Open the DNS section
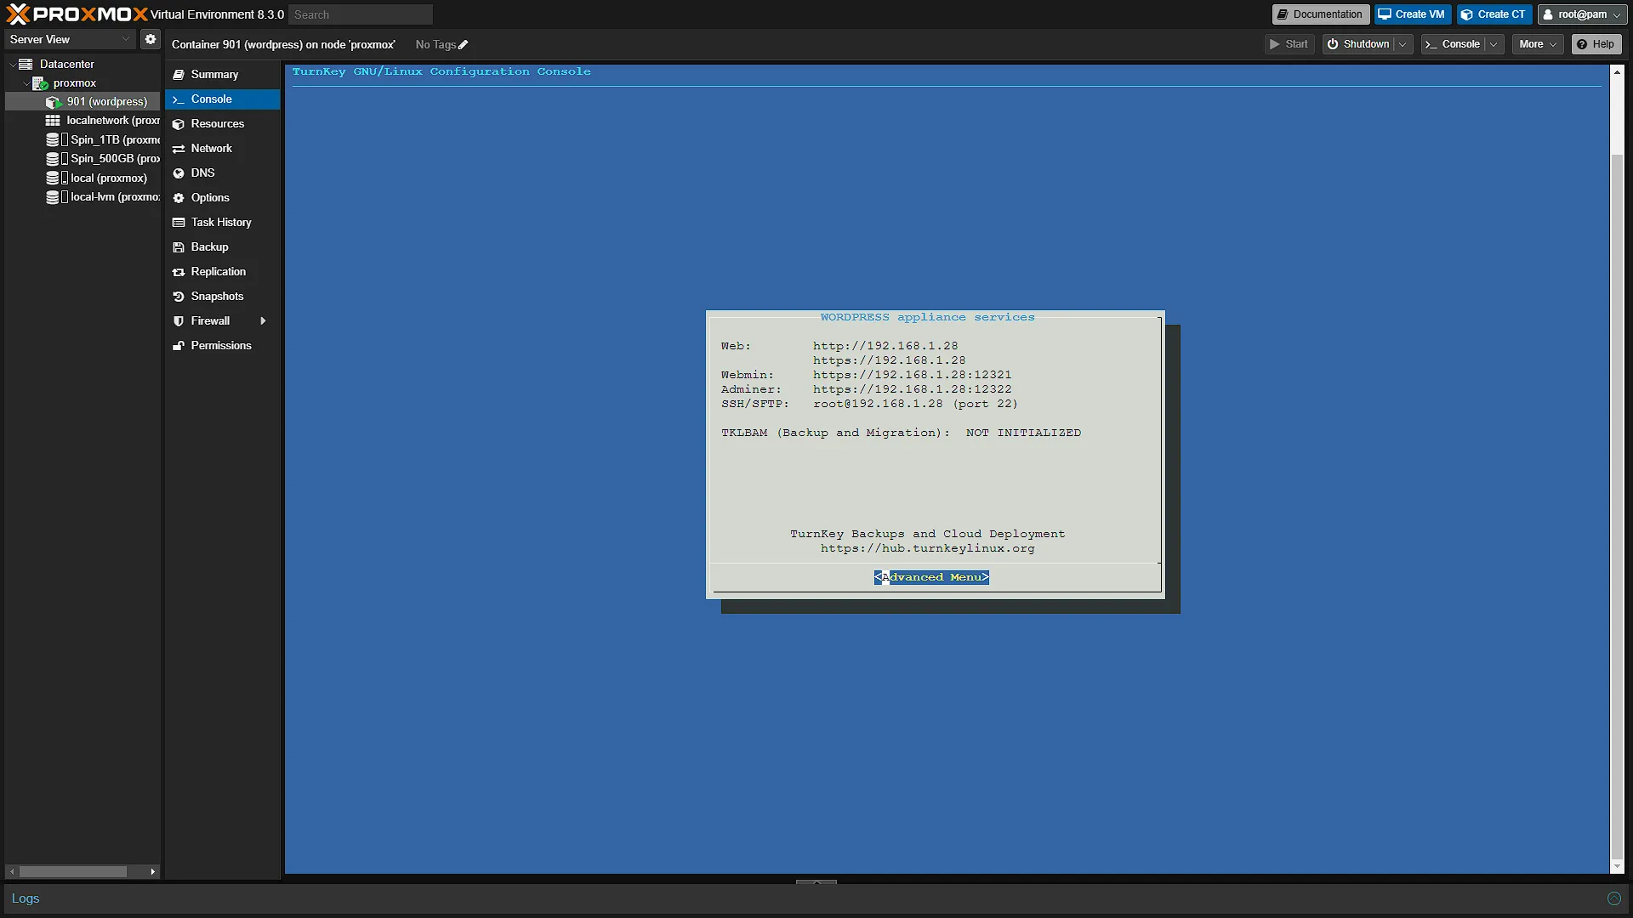Screen dimensions: 1633x918 223,173
